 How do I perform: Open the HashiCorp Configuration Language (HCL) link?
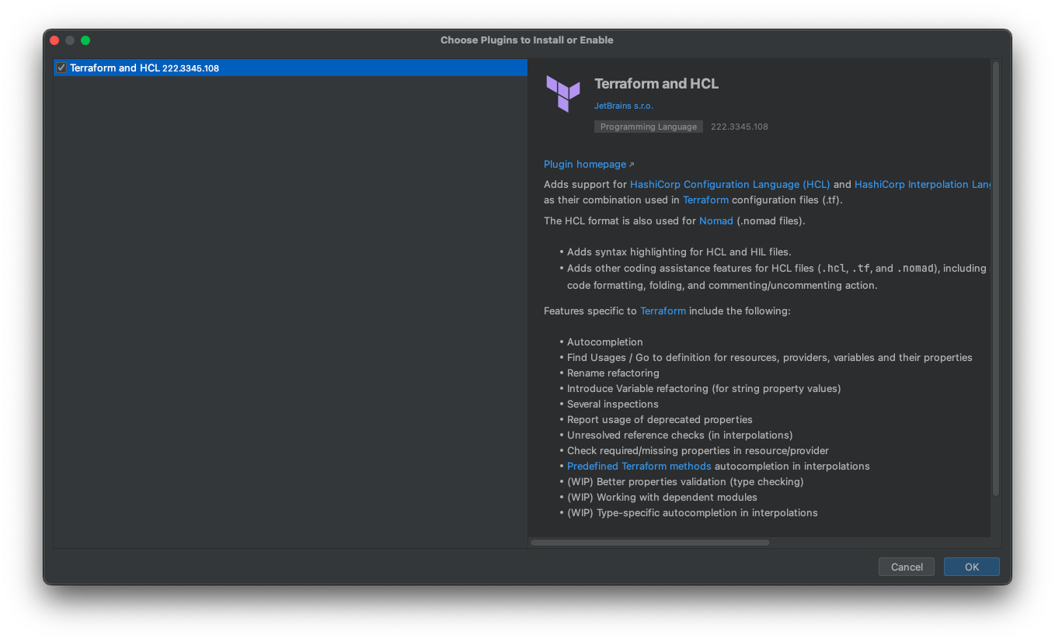[x=729, y=184]
